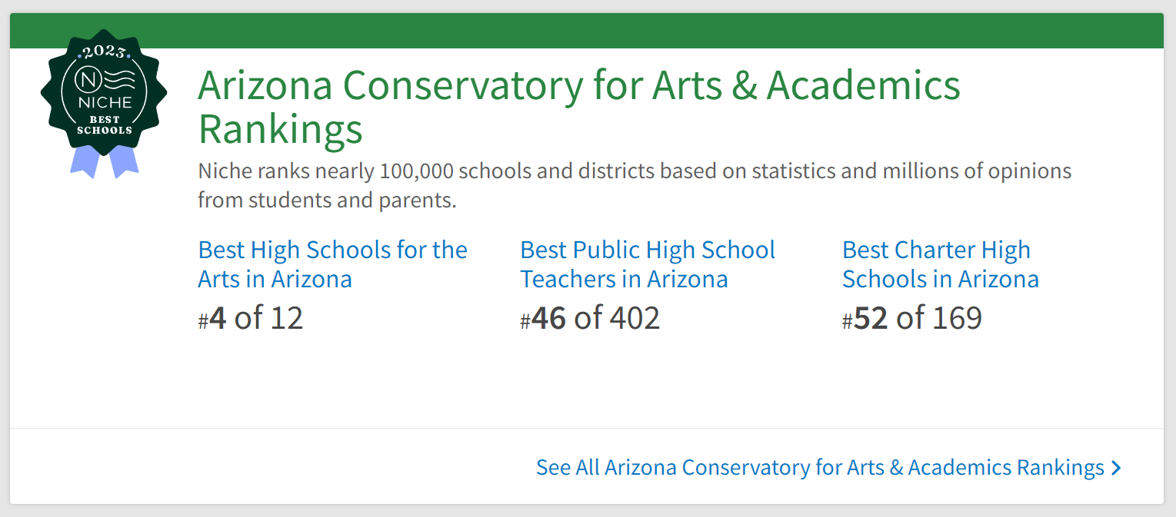Image resolution: width=1176 pixels, height=517 pixels.
Task: Click the #4 of 12 ranking
Action: click(x=251, y=318)
